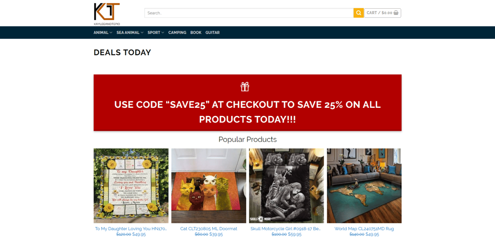Click the cat doormat product image
Image resolution: width=495 pixels, height=244 pixels.
coord(208,185)
